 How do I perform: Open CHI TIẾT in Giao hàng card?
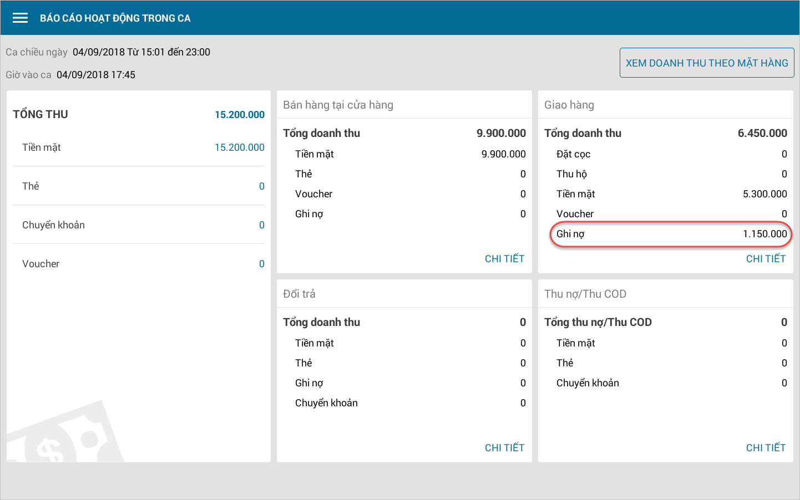click(x=766, y=259)
